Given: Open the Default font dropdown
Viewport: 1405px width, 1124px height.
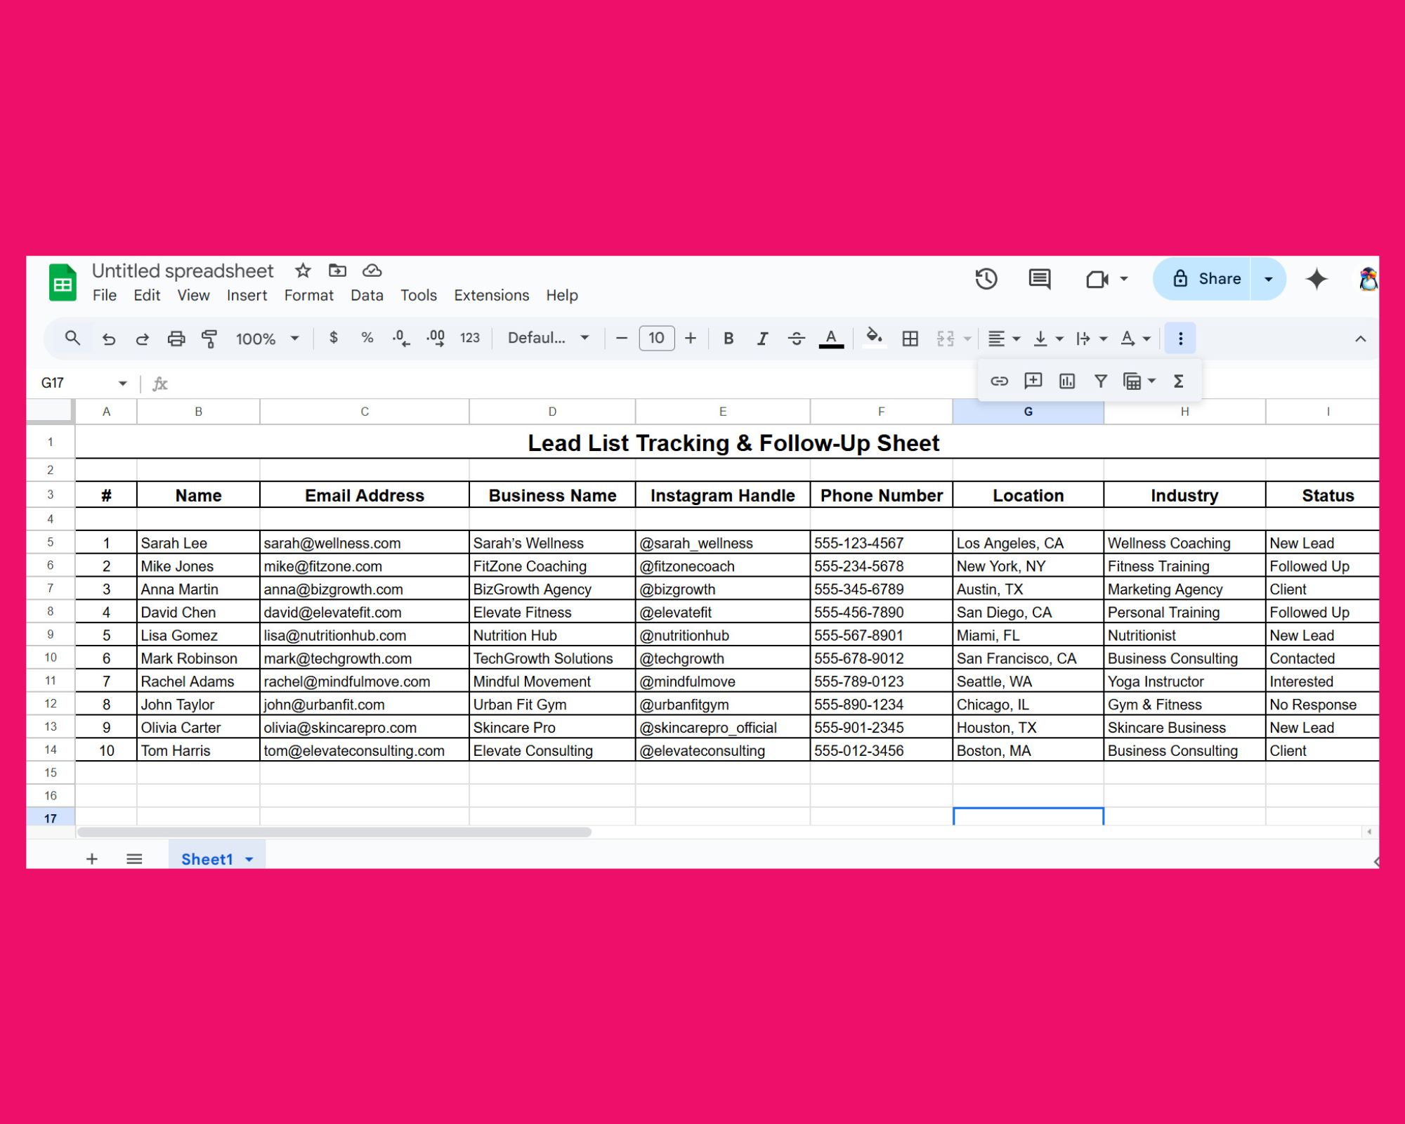Looking at the screenshot, I should [548, 339].
